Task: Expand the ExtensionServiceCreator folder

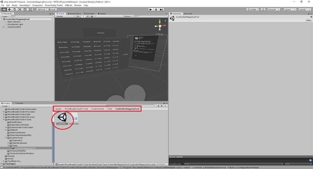Action: tap(6, 127)
